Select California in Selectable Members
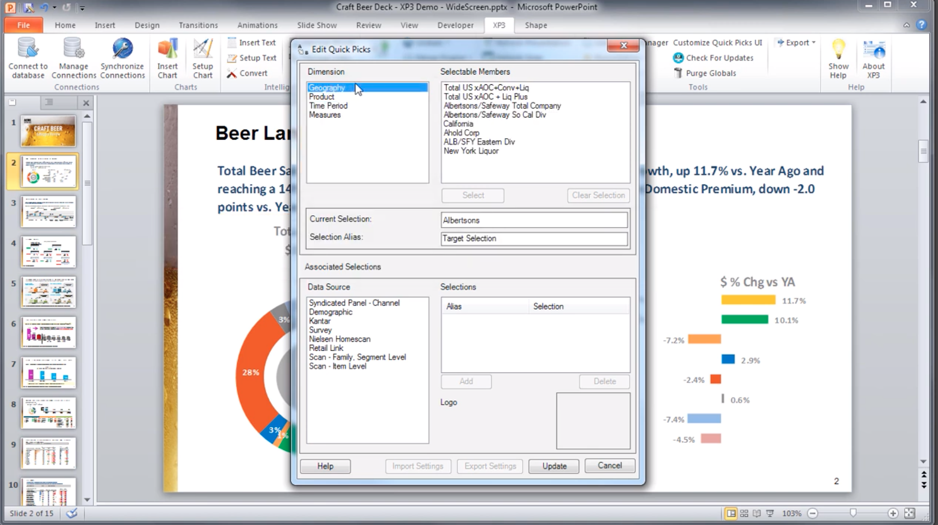Screen dimensions: 938x525 pyautogui.click(x=458, y=124)
